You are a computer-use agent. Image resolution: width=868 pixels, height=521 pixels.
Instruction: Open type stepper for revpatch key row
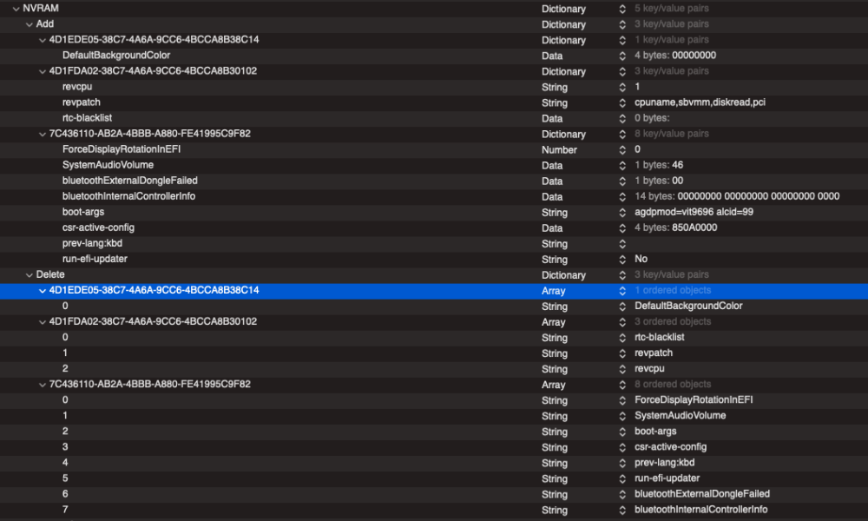click(x=622, y=103)
